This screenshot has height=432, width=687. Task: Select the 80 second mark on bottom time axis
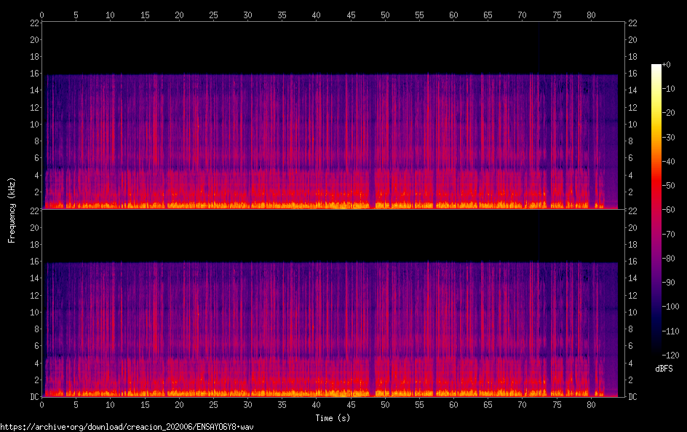(x=590, y=404)
